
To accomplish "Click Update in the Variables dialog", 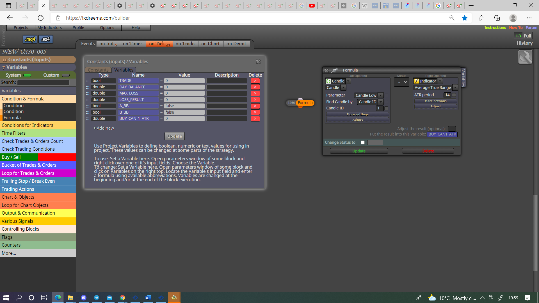I will [175, 136].
